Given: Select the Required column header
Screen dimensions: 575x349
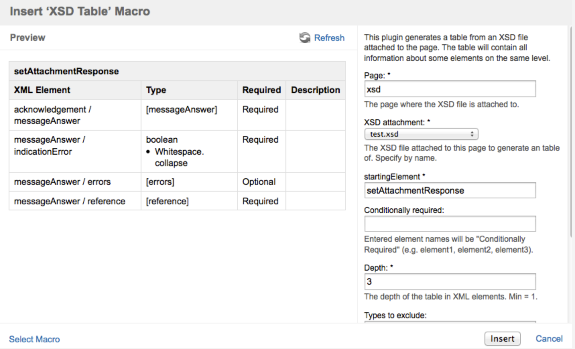Looking at the screenshot, I should (261, 90).
